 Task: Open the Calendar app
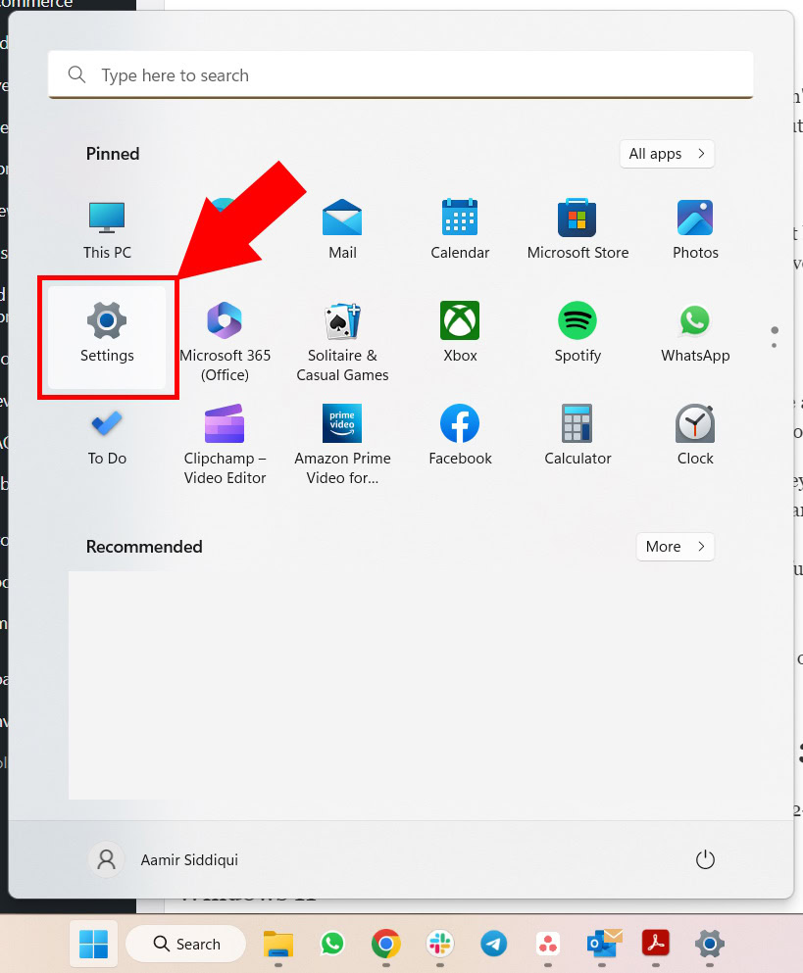coord(459,227)
